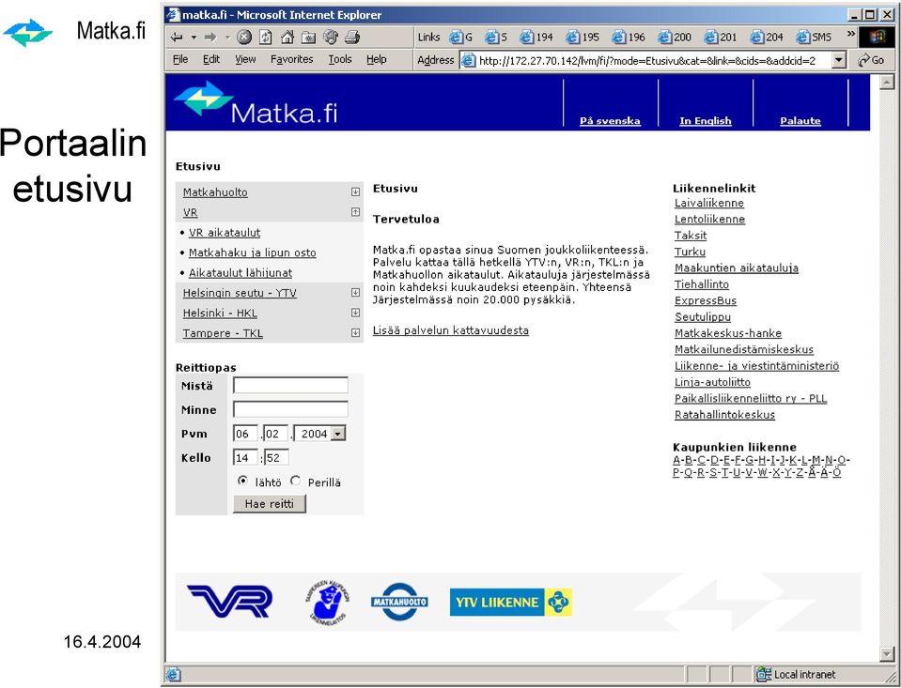
Task: Print the page with printer icon
Action: click(351, 38)
